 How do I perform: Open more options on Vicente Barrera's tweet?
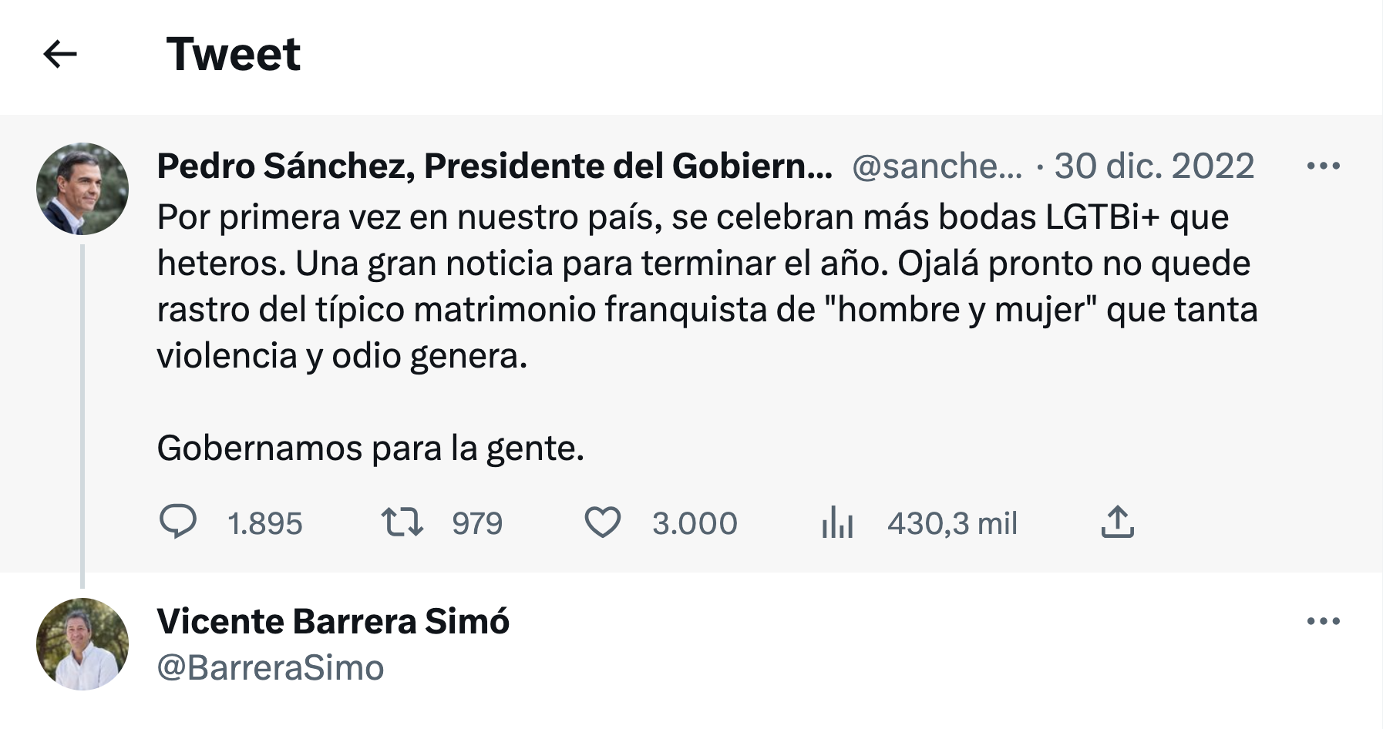[x=1324, y=621]
